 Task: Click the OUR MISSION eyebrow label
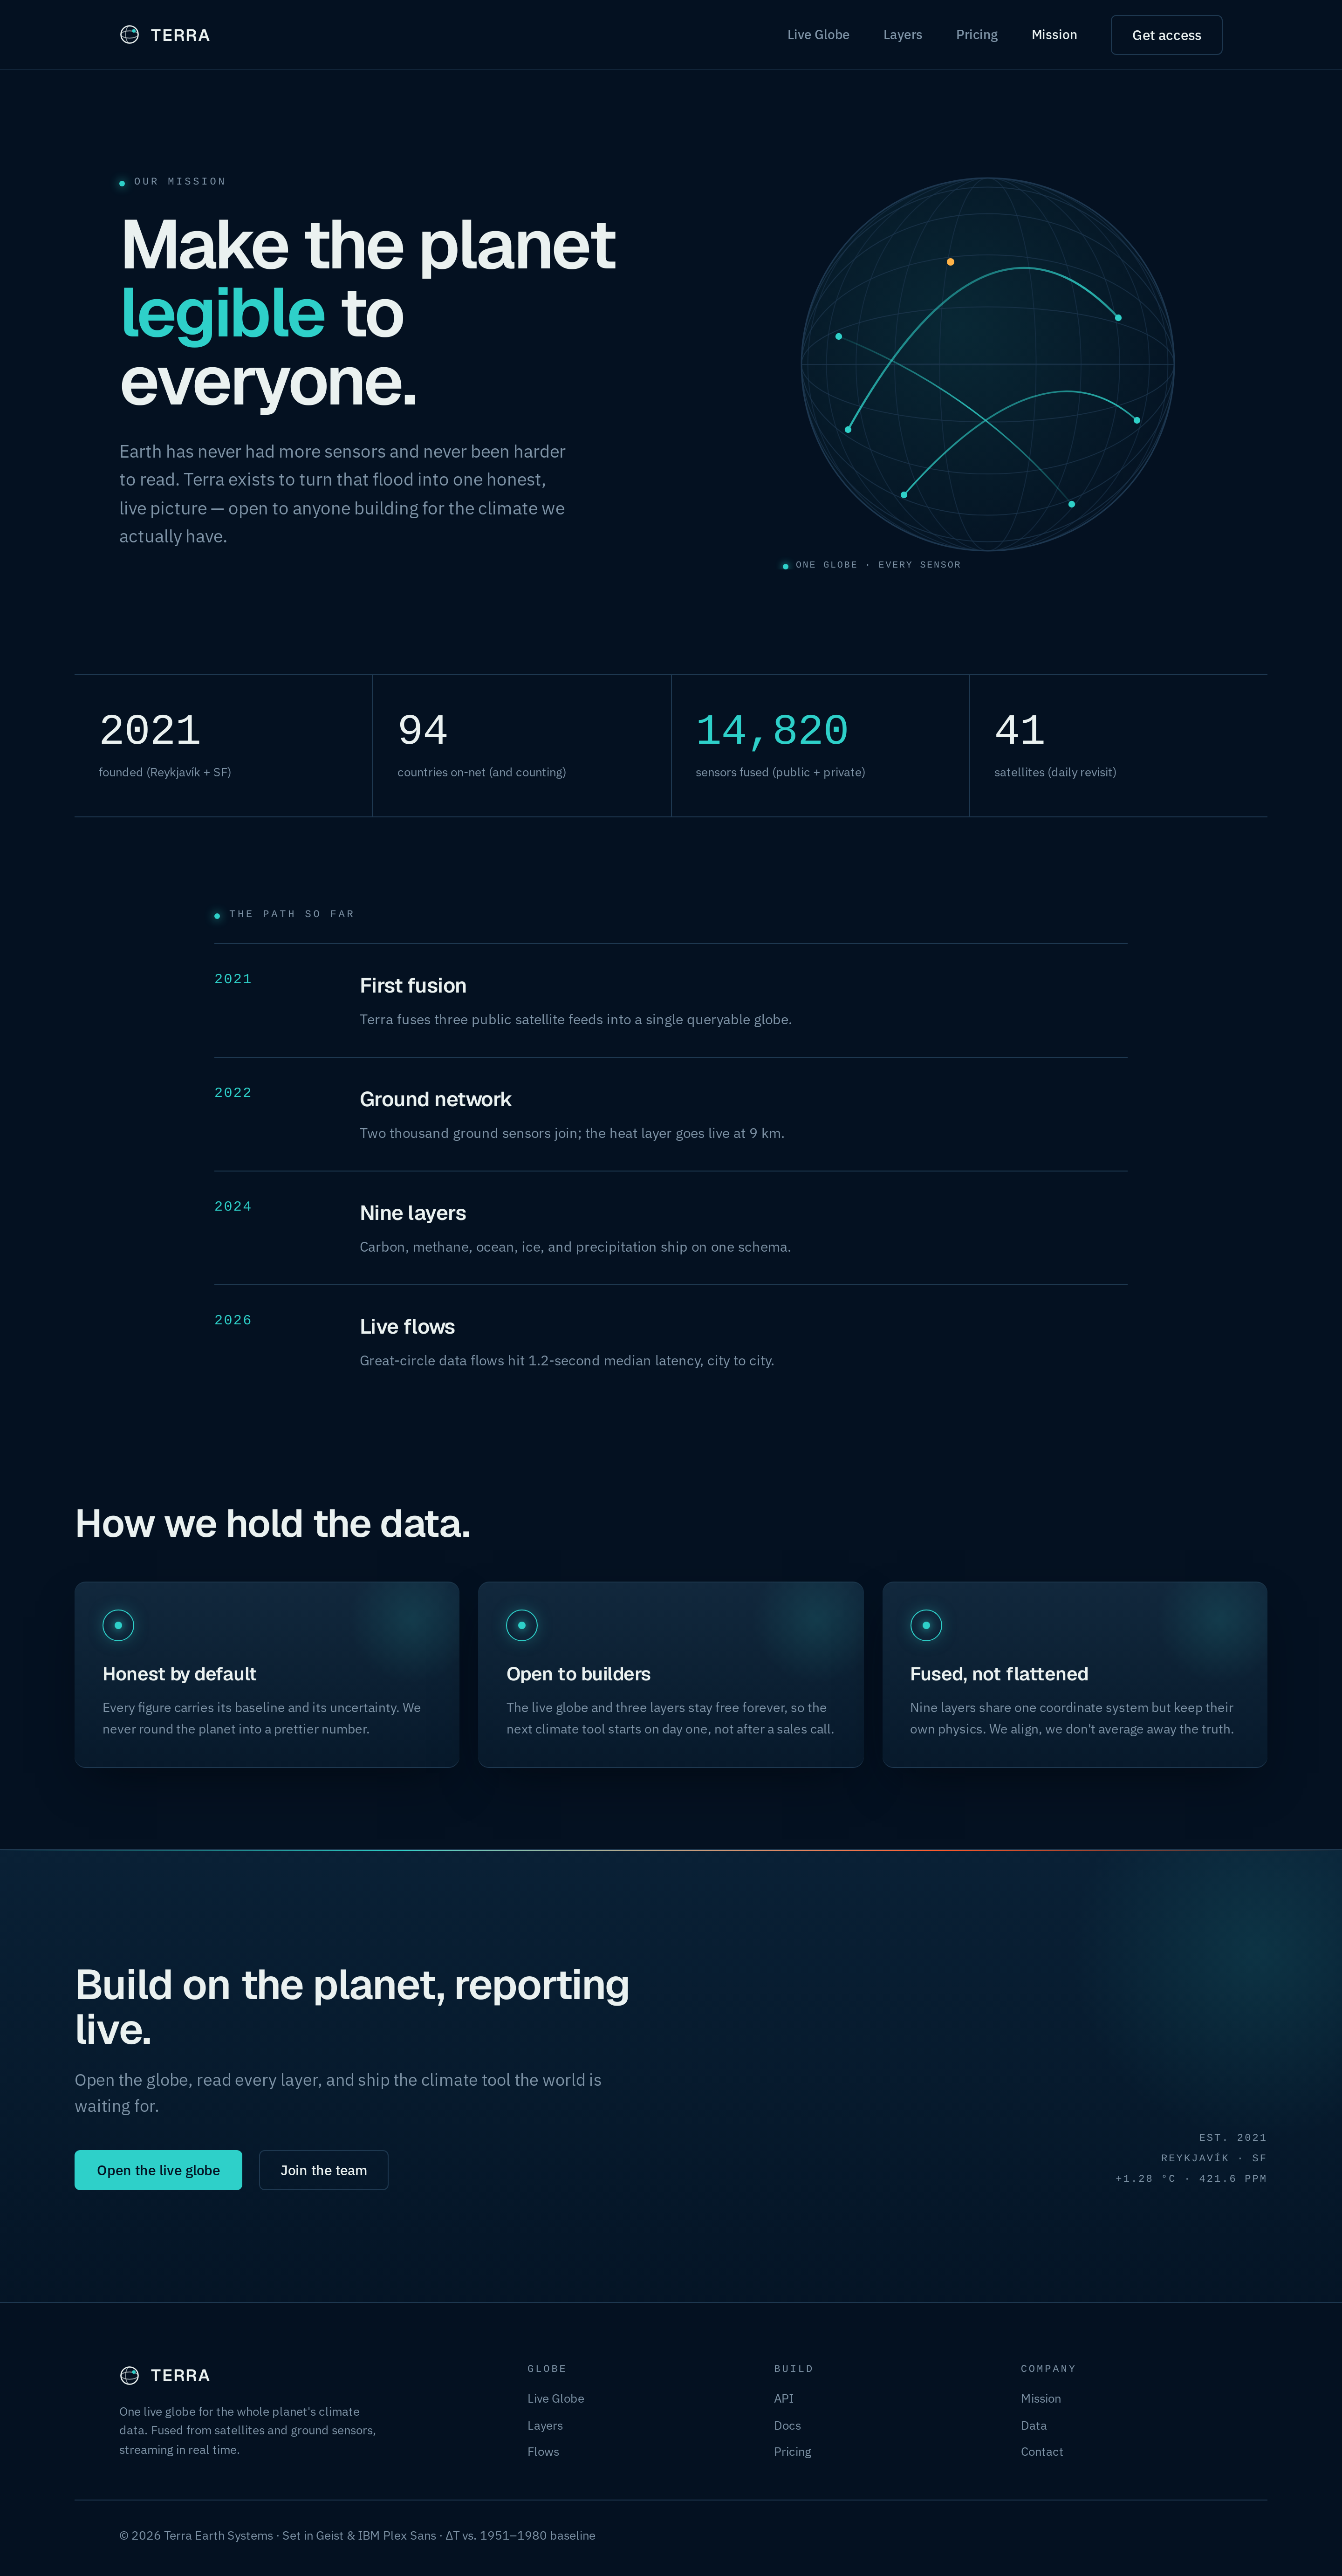pos(180,182)
